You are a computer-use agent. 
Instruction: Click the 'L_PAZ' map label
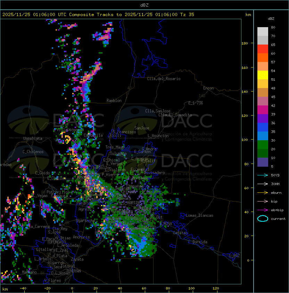pos(234,256)
